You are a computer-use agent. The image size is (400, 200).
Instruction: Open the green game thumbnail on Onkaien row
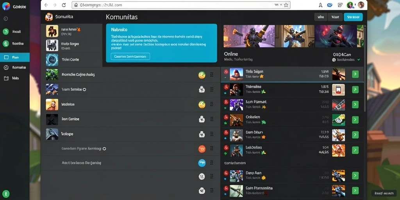(339, 120)
